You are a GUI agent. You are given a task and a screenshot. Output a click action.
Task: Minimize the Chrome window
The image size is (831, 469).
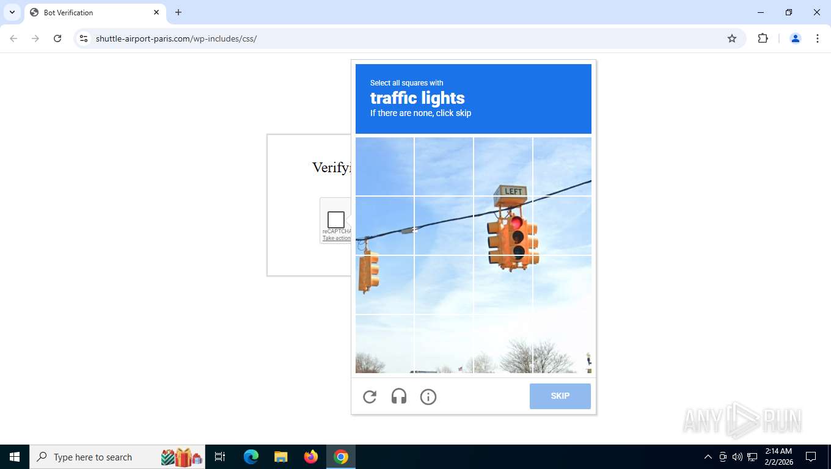click(761, 12)
